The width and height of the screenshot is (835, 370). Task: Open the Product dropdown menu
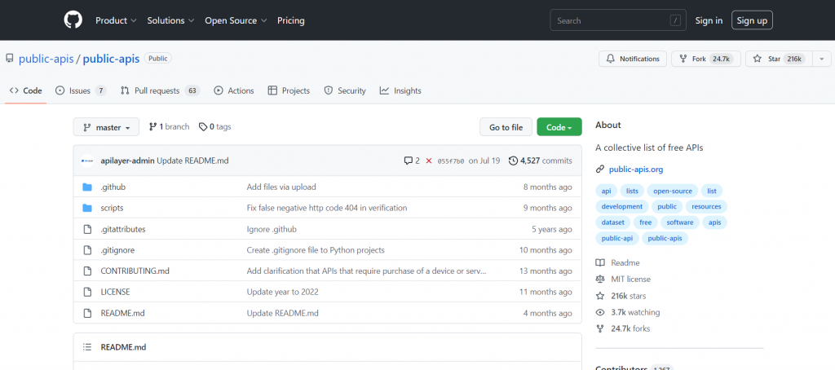point(116,20)
